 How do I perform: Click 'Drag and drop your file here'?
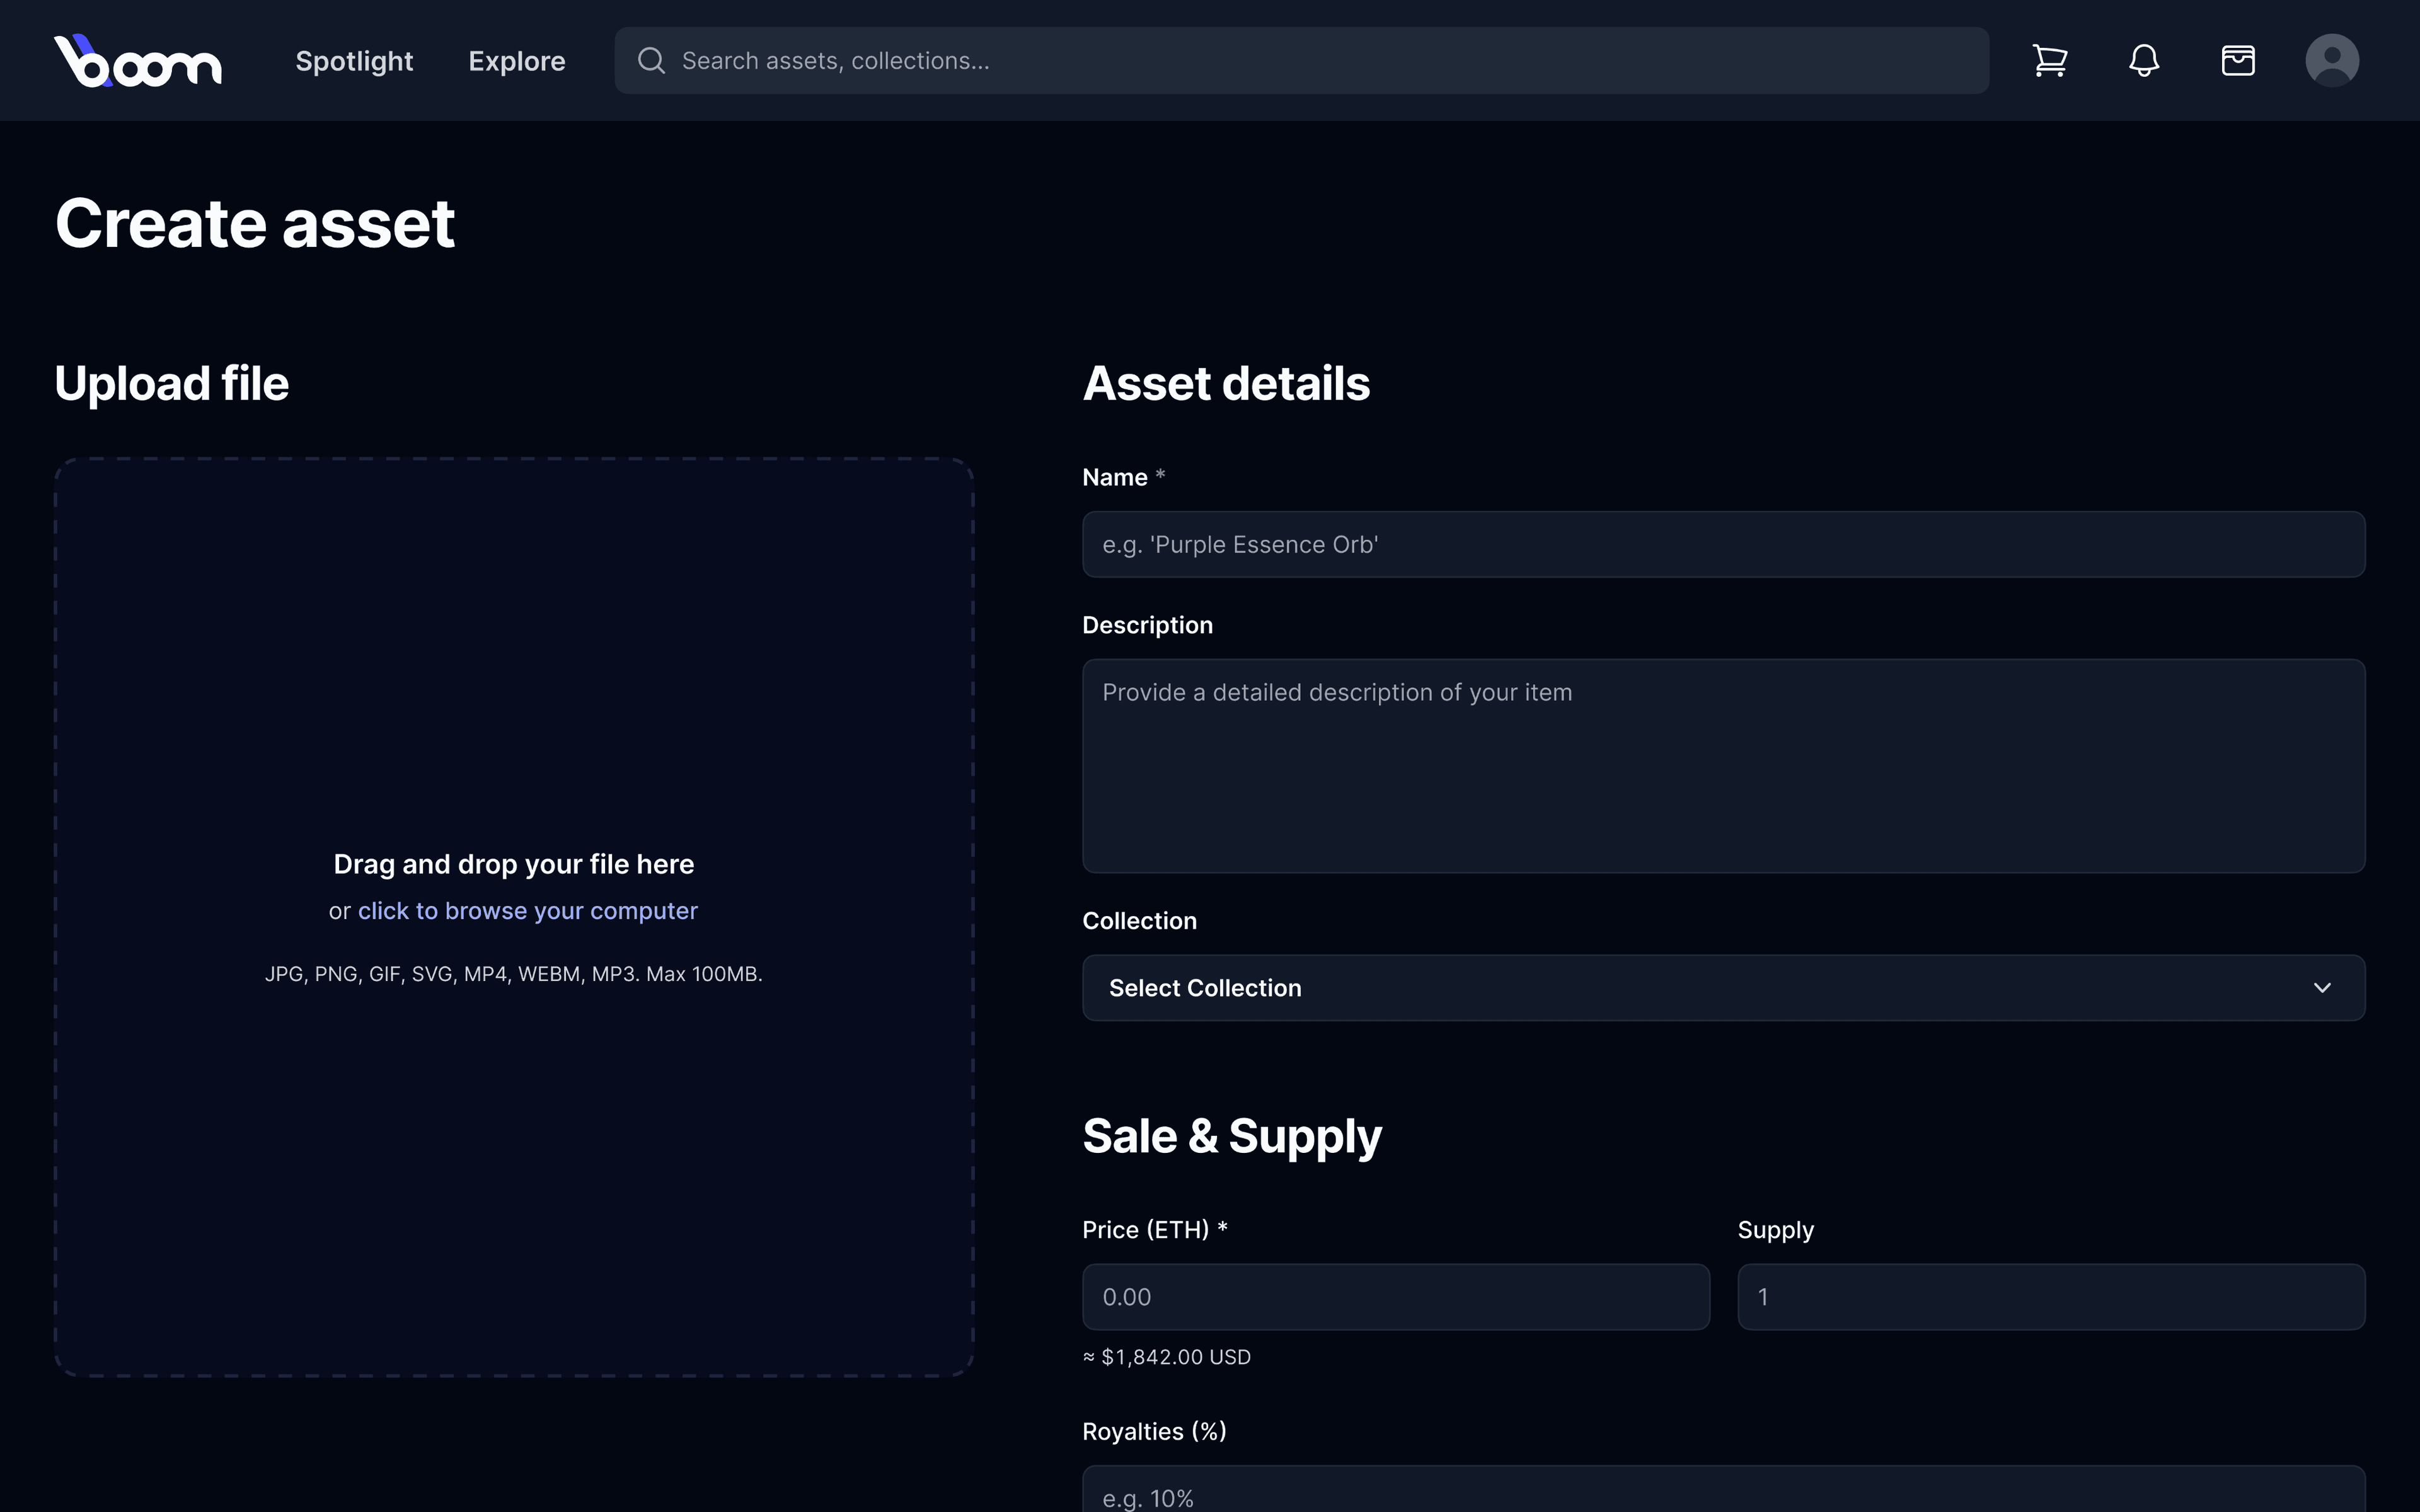point(514,864)
